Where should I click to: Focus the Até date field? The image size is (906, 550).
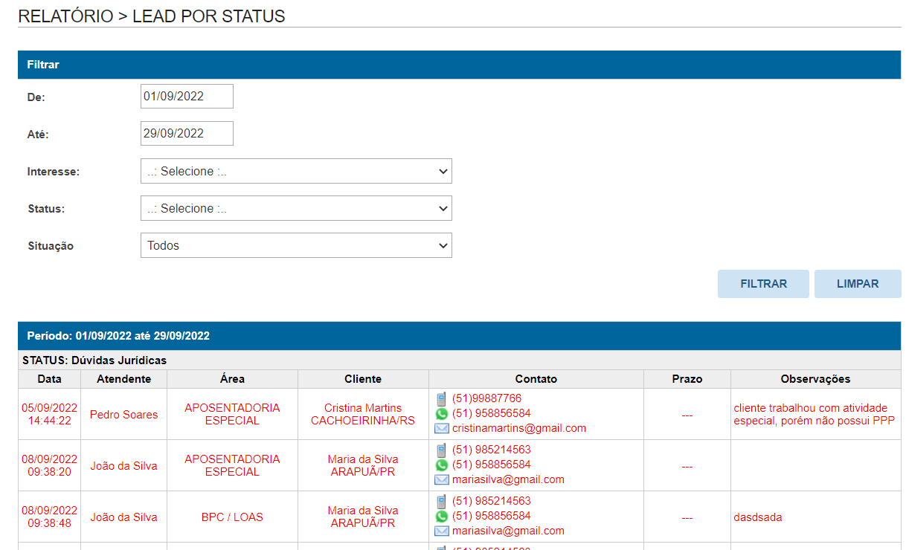(187, 134)
